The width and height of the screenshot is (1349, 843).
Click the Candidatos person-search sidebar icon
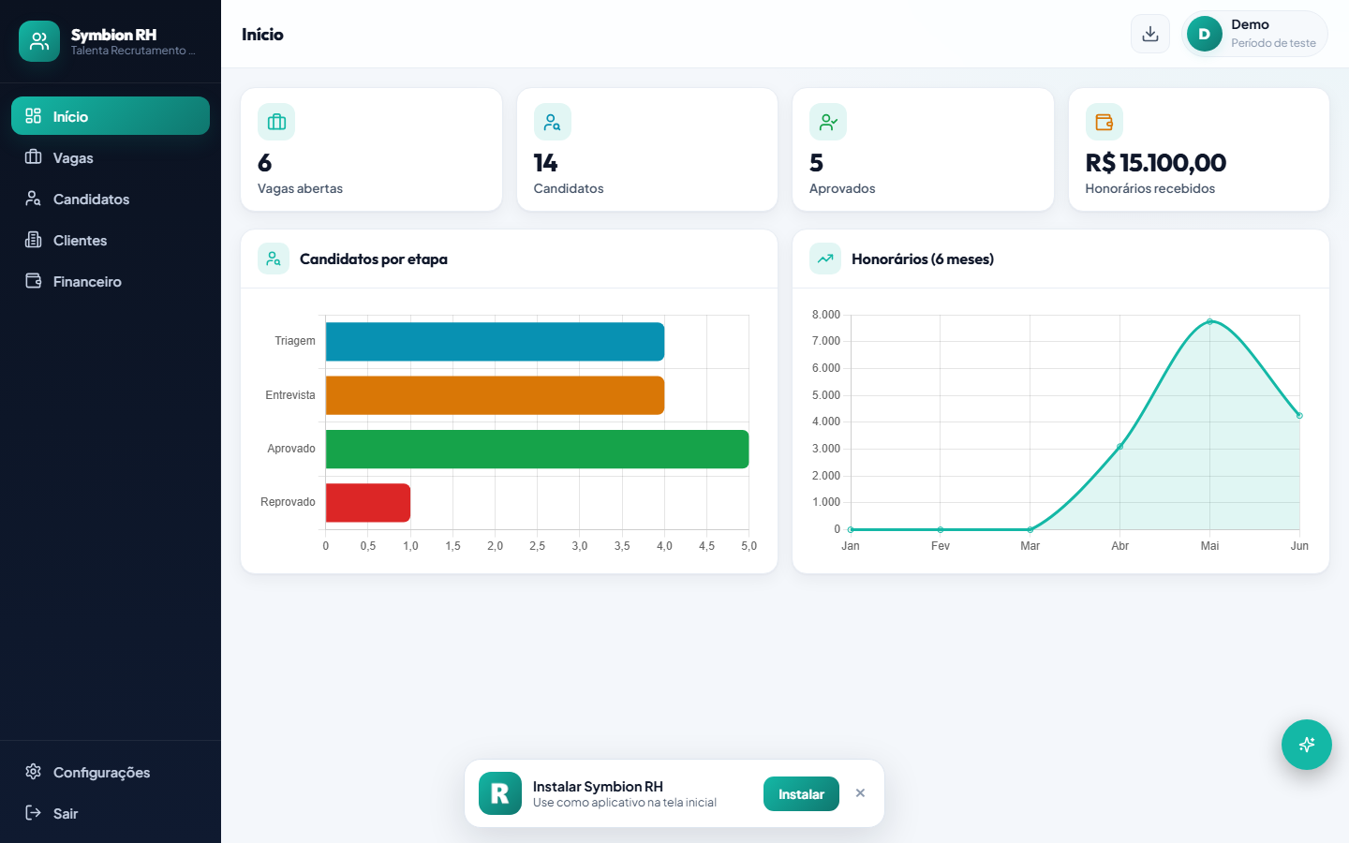pyautogui.click(x=34, y=199)
